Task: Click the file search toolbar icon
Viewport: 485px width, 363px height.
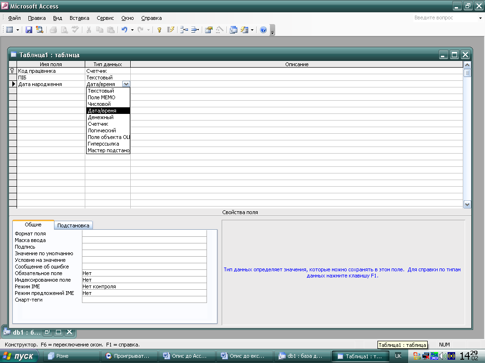Action: pyautogui.click(x=40, y=30)
